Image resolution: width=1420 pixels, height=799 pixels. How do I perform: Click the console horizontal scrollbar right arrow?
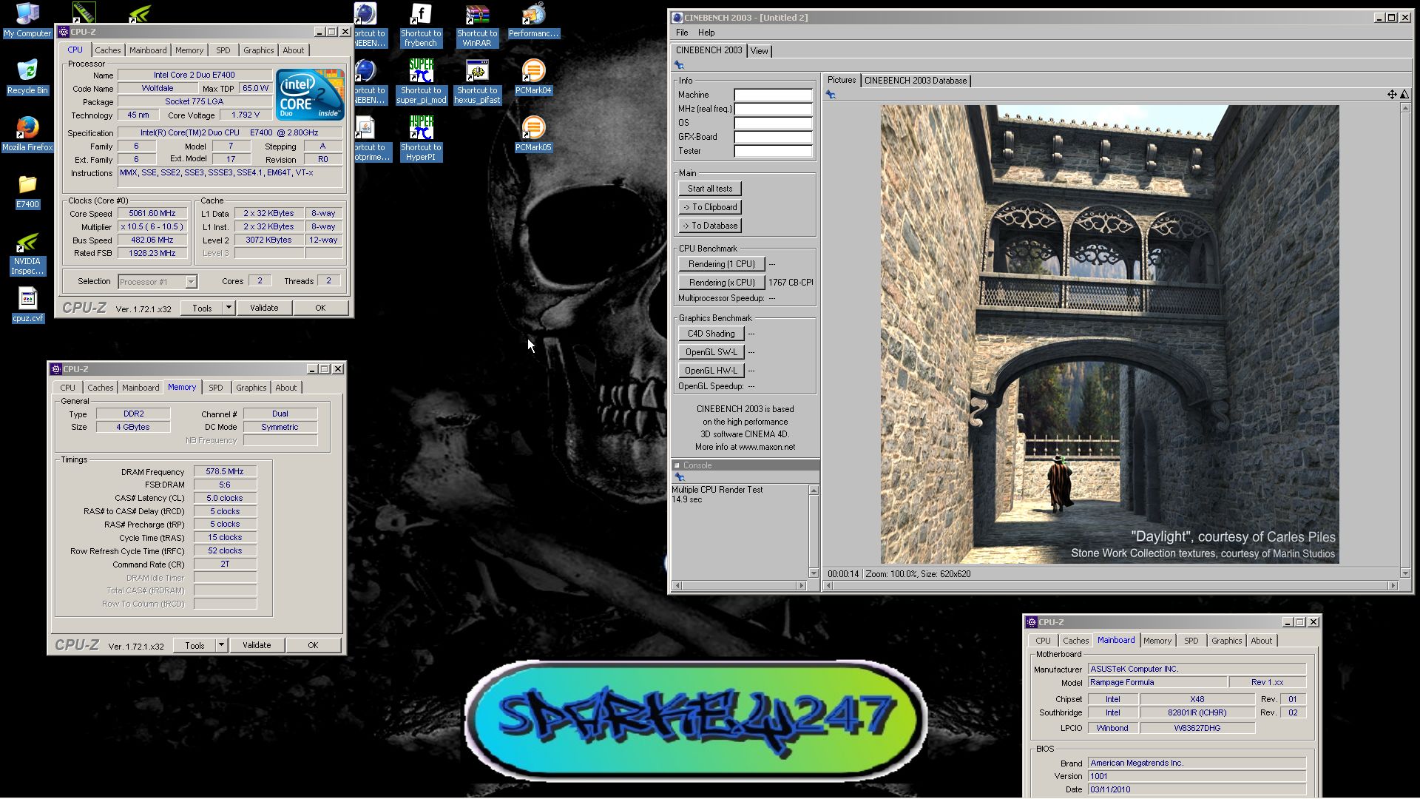pyautogui.click(x=801, y=585)
